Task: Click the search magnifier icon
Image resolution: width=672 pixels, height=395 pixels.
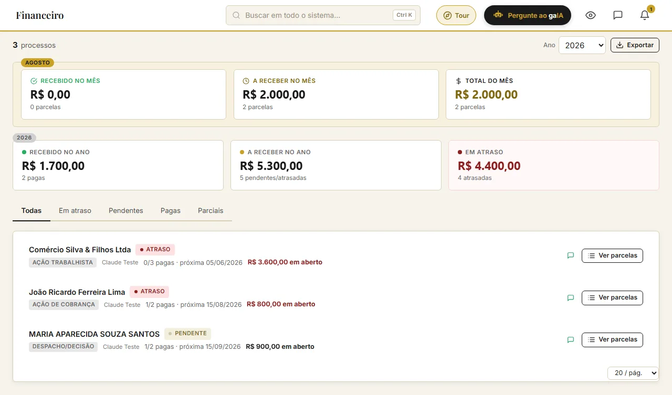Action: 236,15
